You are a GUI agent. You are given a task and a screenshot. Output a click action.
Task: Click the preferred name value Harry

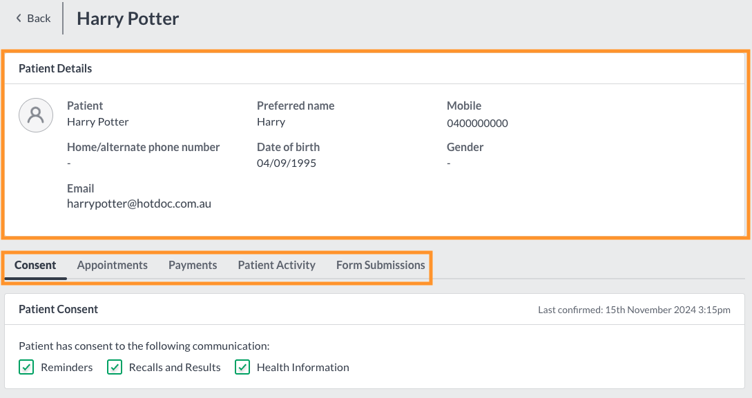271,122
